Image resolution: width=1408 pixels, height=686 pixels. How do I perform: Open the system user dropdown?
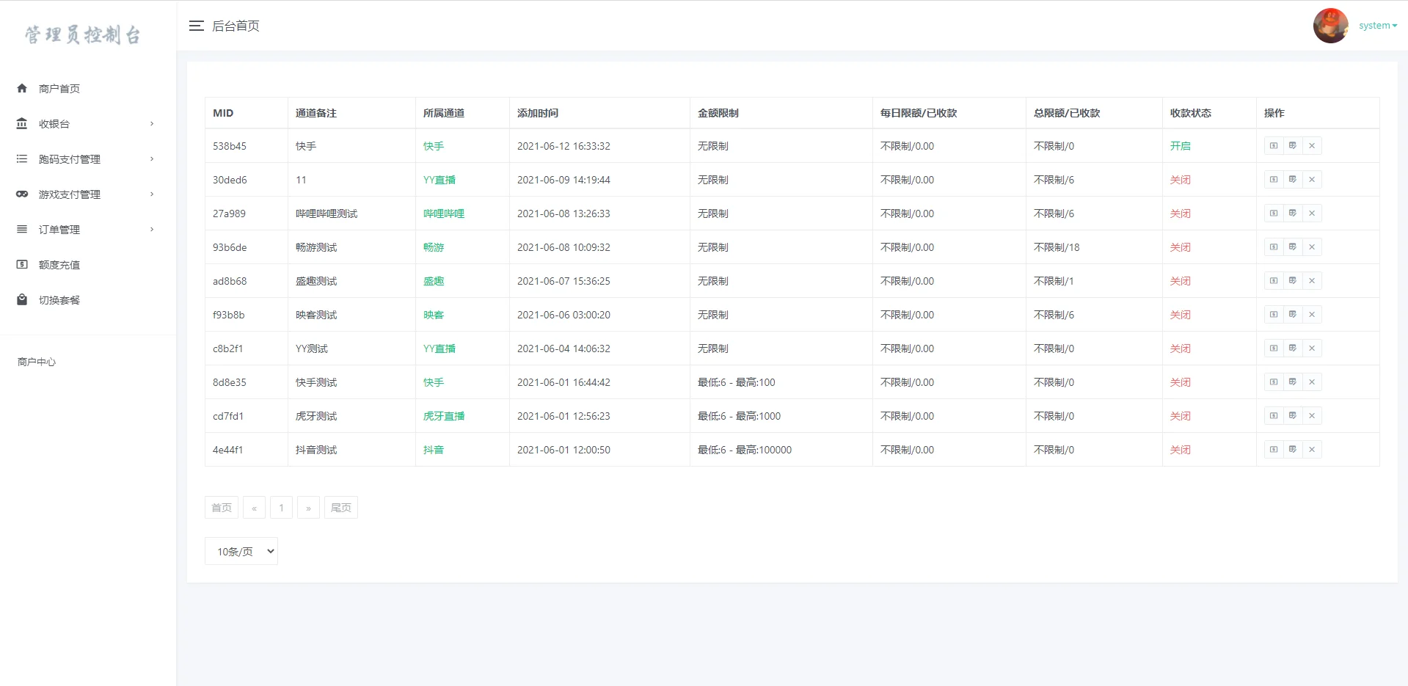(x=1377, y=26)
